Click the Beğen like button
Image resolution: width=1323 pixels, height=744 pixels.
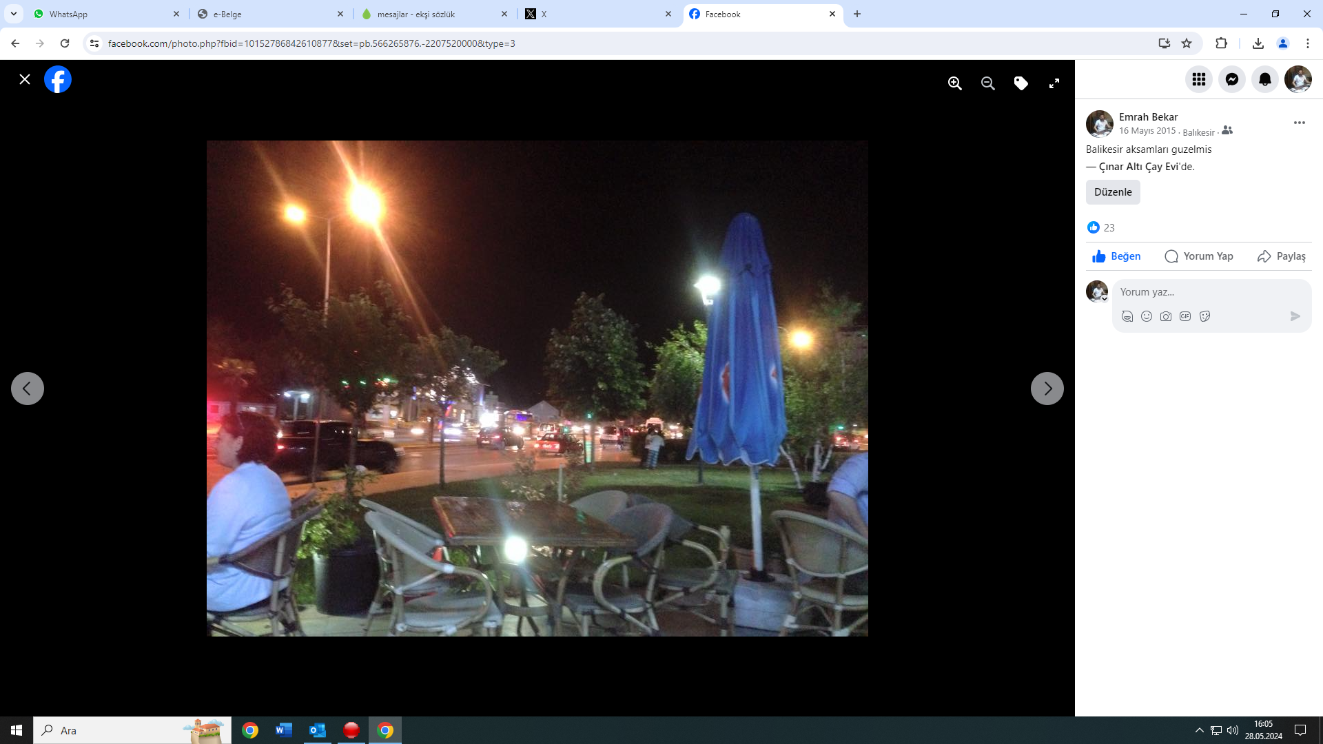(1116, 256)
